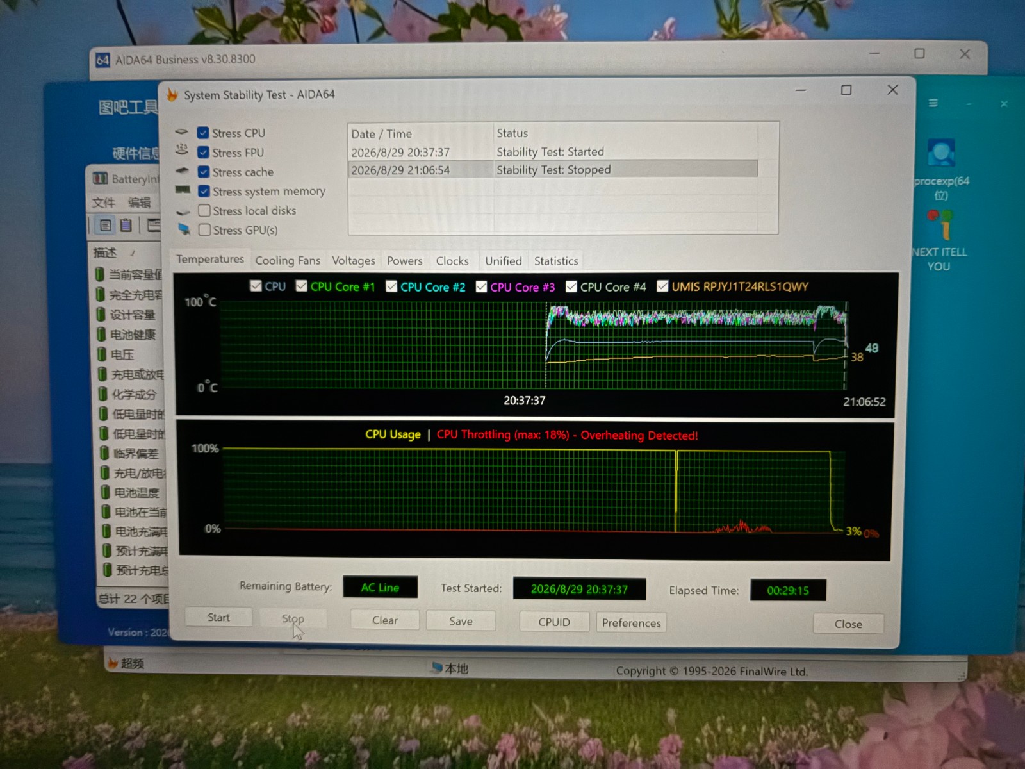1025x769 pixels.
Task: Click the Save button
Action: [x=461, y=621]
